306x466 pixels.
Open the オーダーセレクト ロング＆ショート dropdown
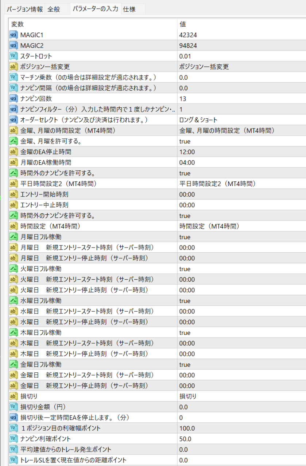tap(241, 120)
